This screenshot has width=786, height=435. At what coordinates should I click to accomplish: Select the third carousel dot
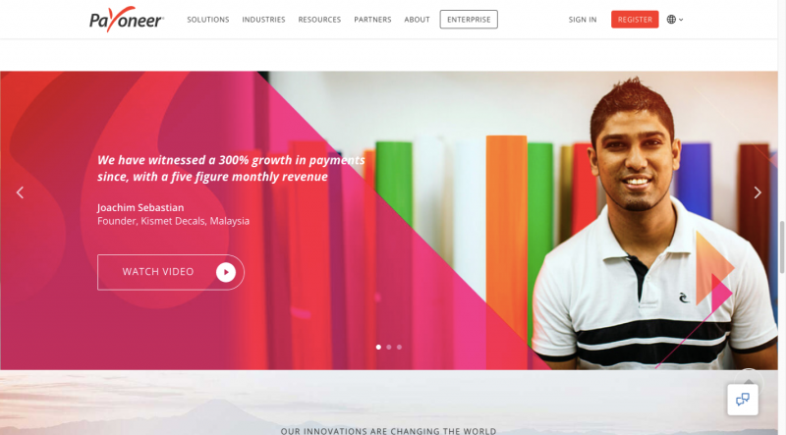pyautogui.click(x=400, y=347)
